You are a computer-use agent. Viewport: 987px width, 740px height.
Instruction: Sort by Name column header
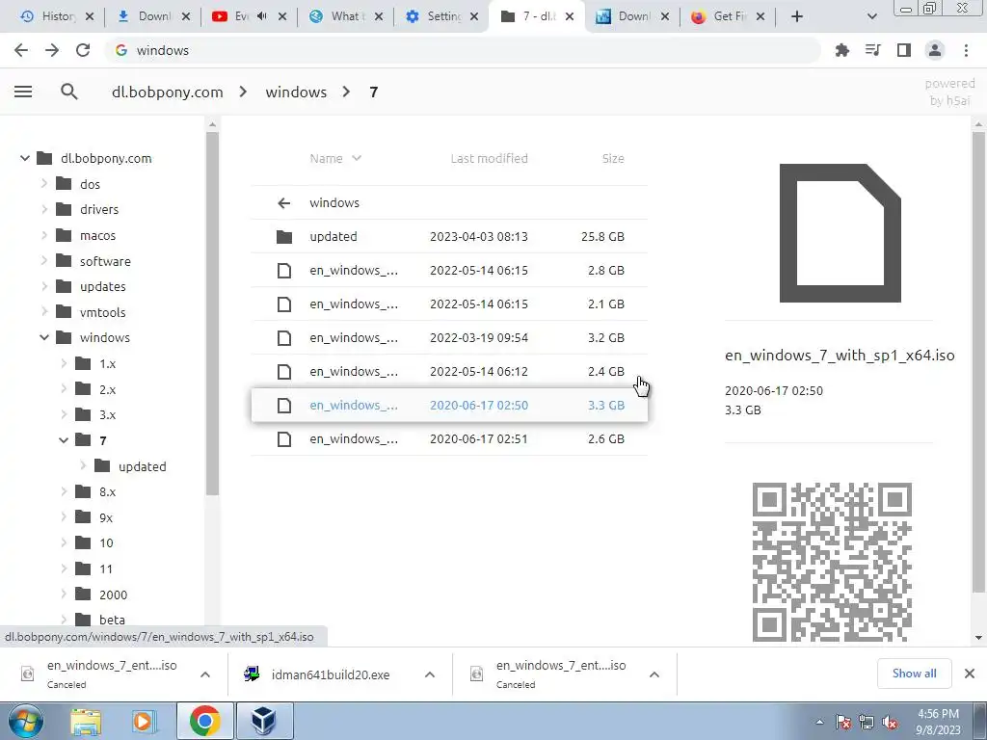click(x=334, y=159)
